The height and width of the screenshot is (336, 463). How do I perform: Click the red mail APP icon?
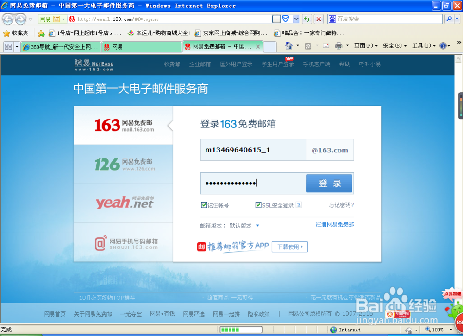tap(201, 247)
